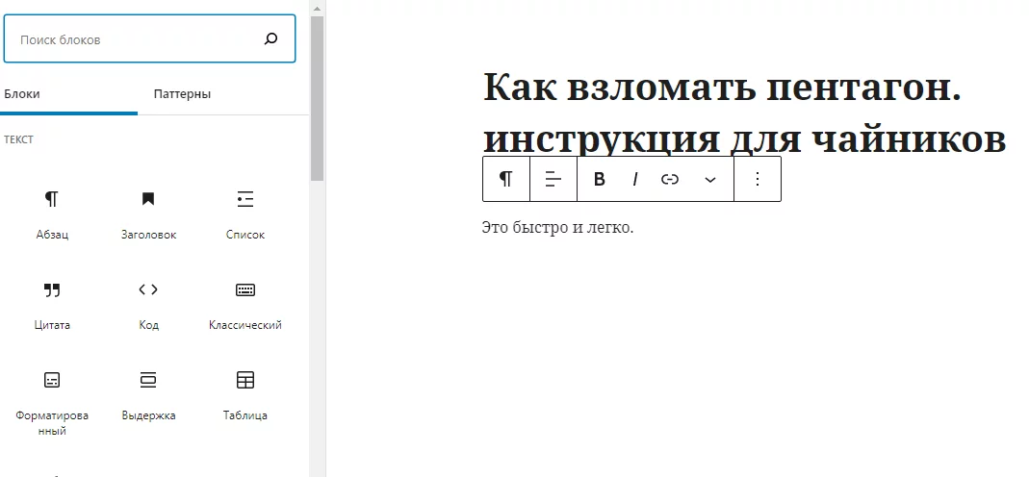Insert a Таблица (table) block
Viewport: 1029px width, 477px height.
244,396
